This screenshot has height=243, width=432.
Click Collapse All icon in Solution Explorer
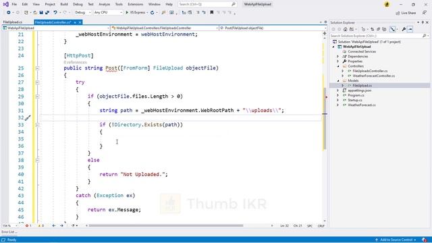[x=378, y=29]
